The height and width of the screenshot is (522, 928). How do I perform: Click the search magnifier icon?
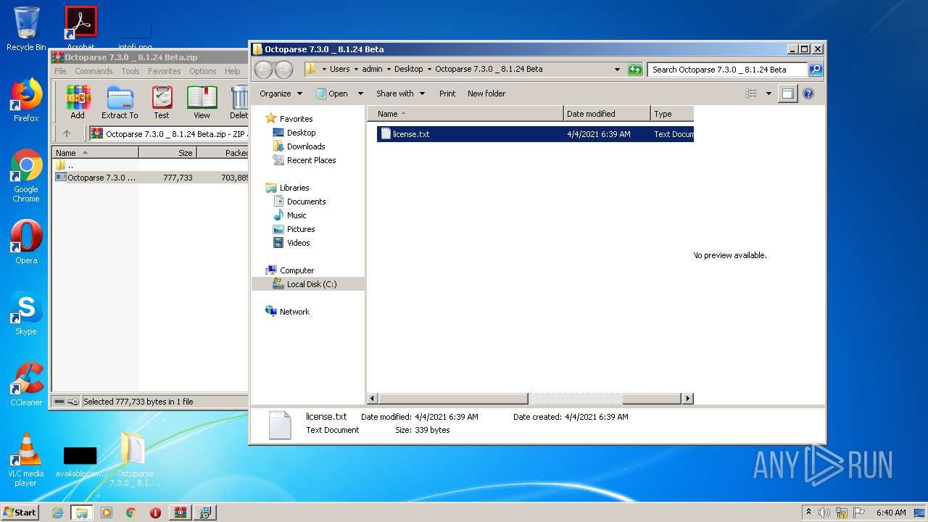pyautogui.click(x=816, y=70)
